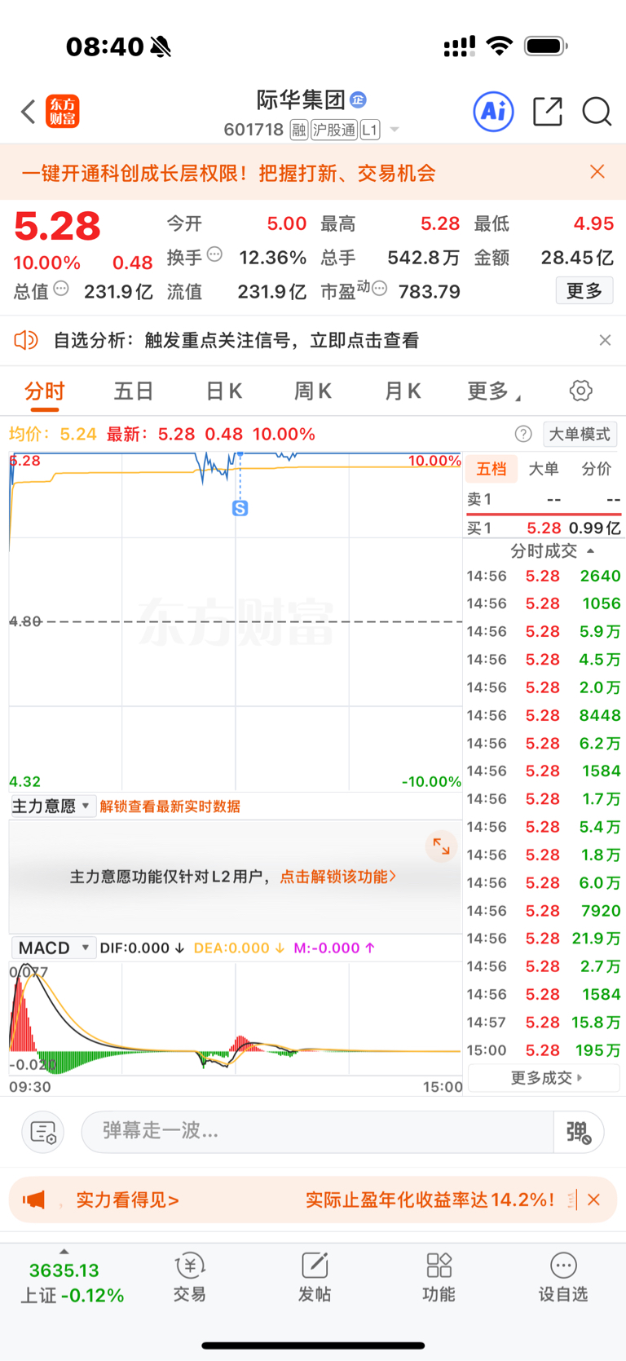Tap the 沪股通 tag
The image size is (626, 1361).
tap(334, 130)
